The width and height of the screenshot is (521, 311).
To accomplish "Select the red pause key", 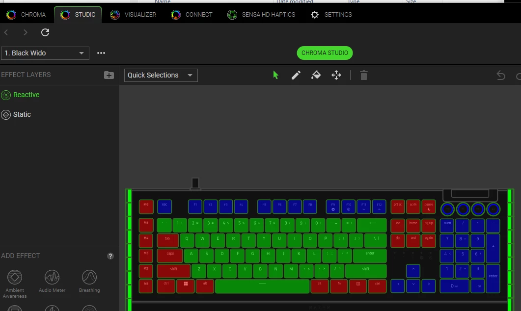I will tap(429, 207).
